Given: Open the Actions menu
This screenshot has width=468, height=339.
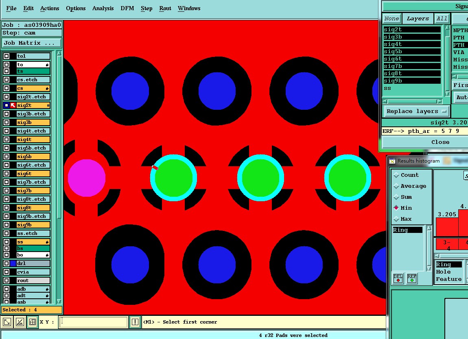Looking at the screenshot, I should (50, 9).
